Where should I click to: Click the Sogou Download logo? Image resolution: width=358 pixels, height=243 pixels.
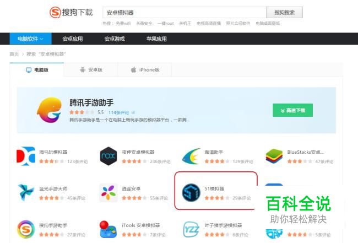click(71, 12)
